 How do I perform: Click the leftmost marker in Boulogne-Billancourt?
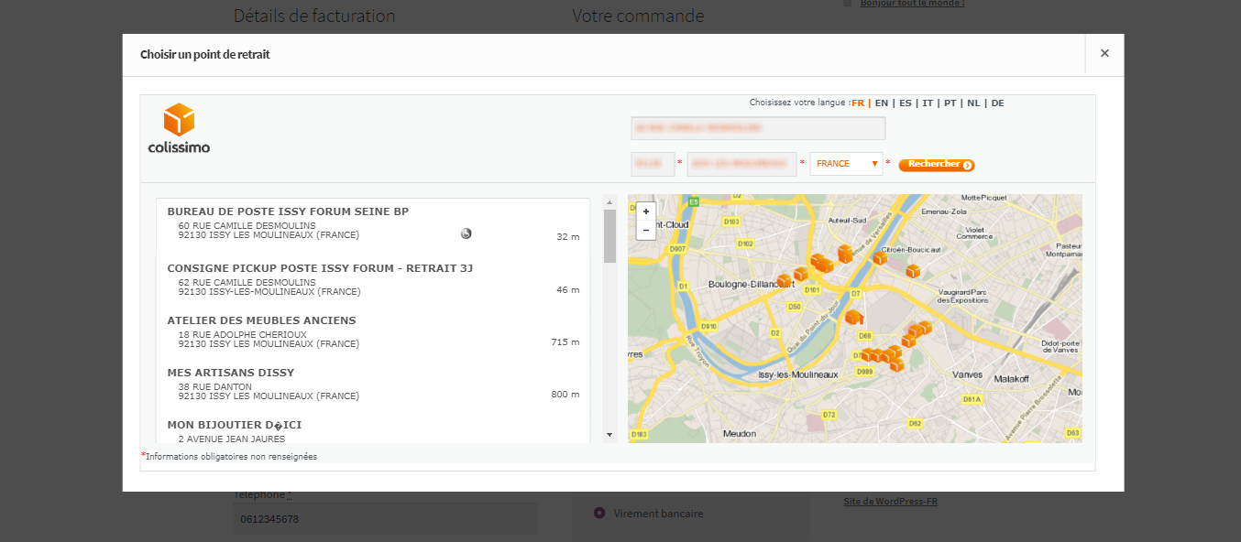tap(784, 280)
